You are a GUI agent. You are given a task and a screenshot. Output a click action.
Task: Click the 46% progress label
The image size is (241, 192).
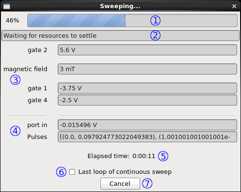(12, 21)
